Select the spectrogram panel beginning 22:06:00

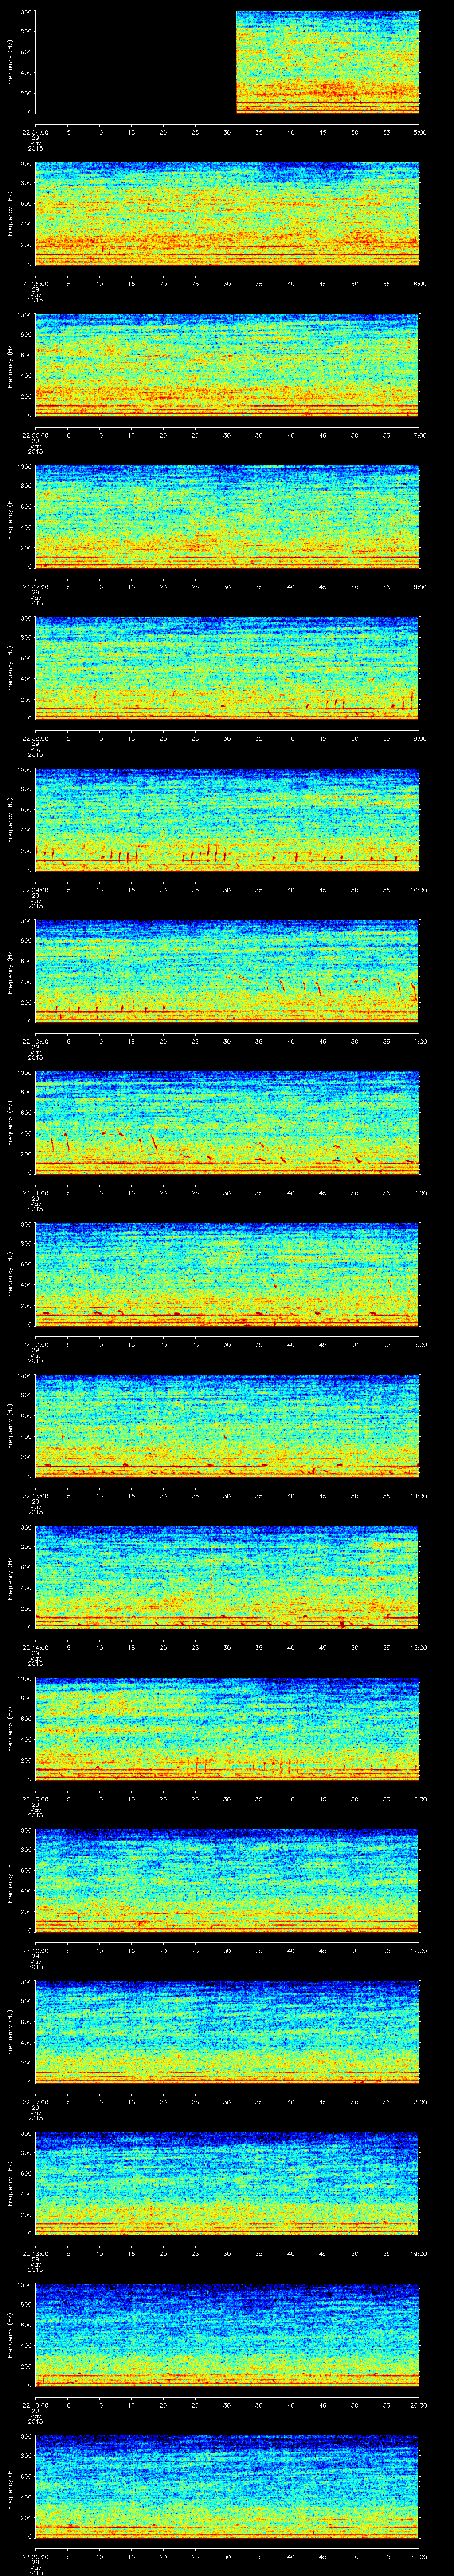click(227, 365)
